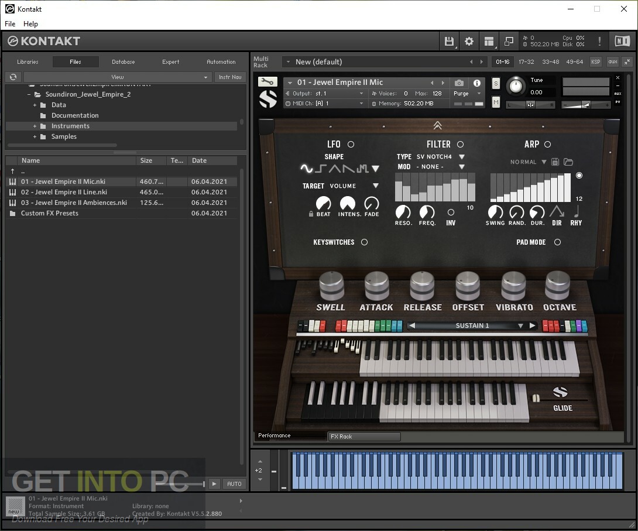Switch to the Libraries tab
The image size is (638, 531).
[28, 62]
